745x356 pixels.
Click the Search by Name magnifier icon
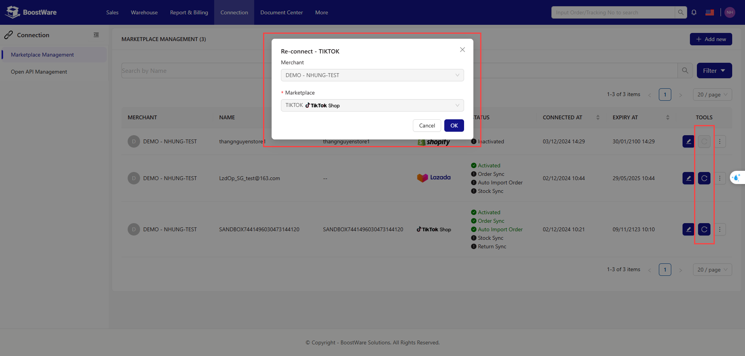point(685,71)
